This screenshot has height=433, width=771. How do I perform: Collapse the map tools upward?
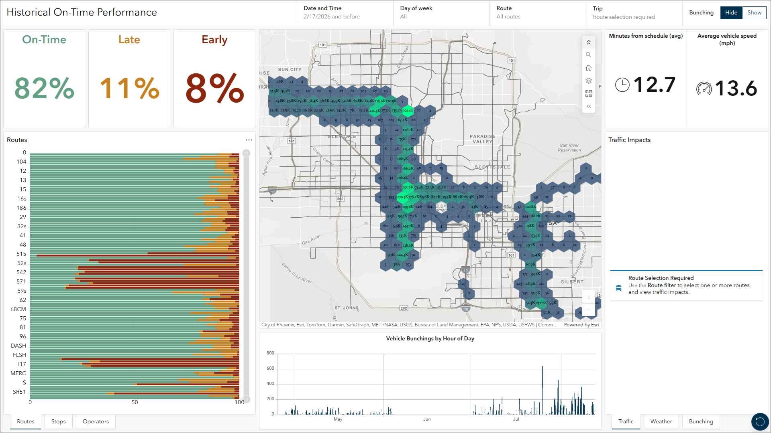[588, 42]
